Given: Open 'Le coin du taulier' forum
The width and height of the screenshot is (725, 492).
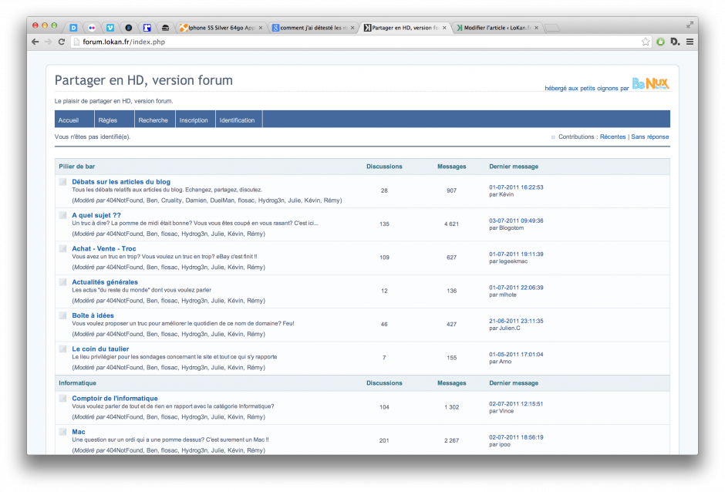Looking at the screenshot, I should click(x=100, y=349).
